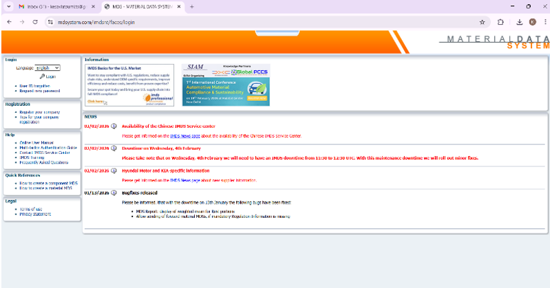The height and width of the screenshot is (288, 550).
Task: Click the browser Forward arrow
Action: pyautogui.click(x=22, y=22)
